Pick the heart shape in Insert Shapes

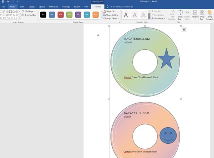(x=10, y=15)
